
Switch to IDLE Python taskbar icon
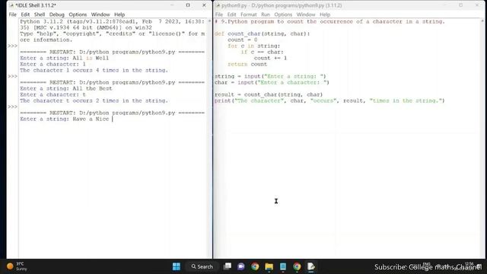tap(311, 266)
